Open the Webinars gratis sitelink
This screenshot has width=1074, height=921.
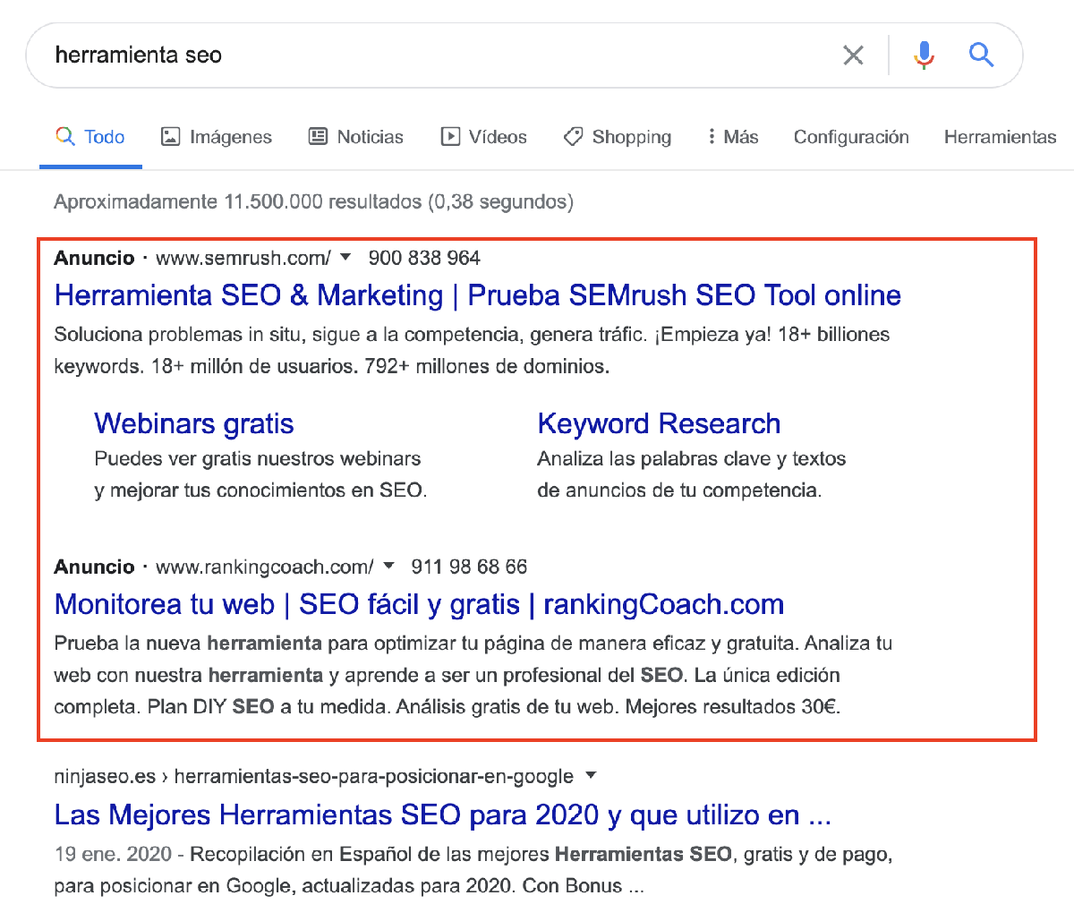point(193,423)
